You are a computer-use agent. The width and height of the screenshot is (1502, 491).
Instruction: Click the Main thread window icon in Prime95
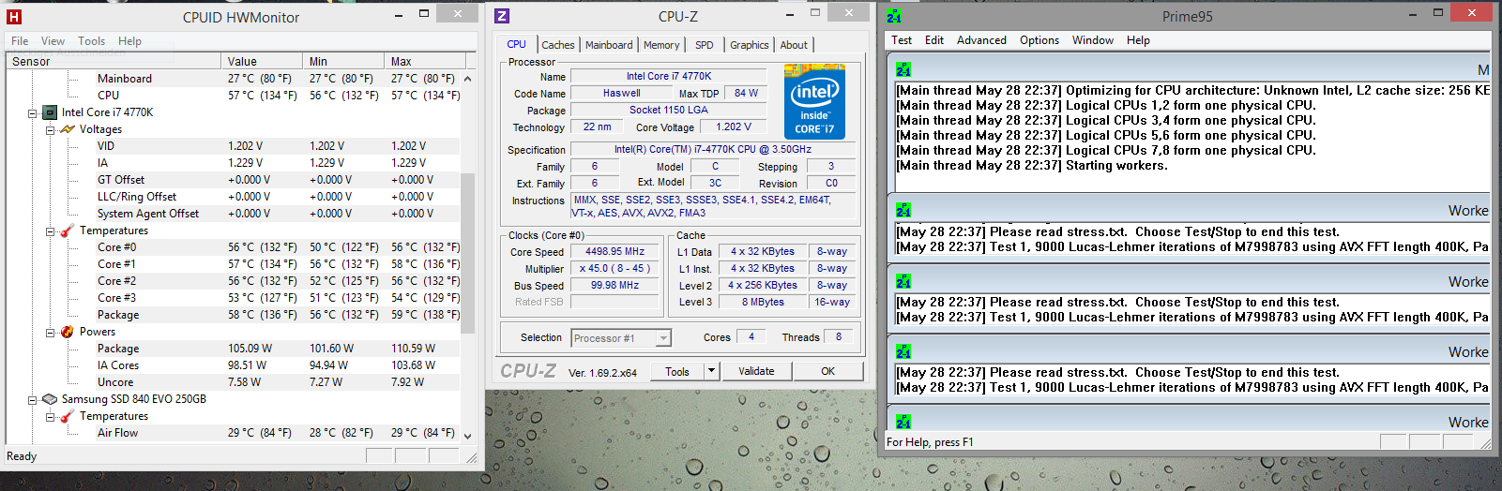click(x=903, y=70)
